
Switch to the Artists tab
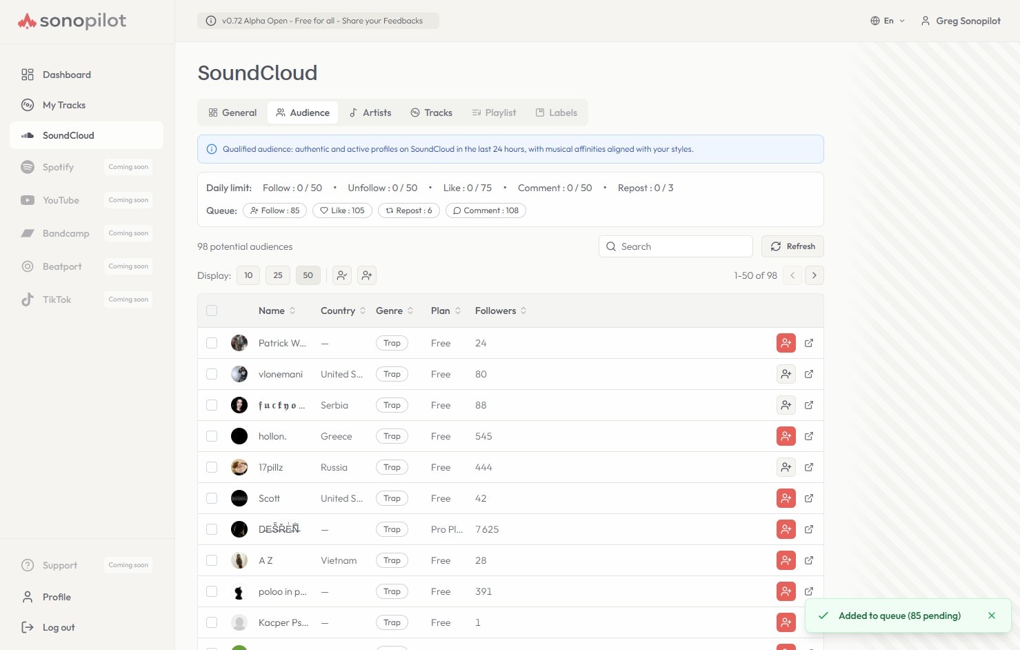coord(370,112)
